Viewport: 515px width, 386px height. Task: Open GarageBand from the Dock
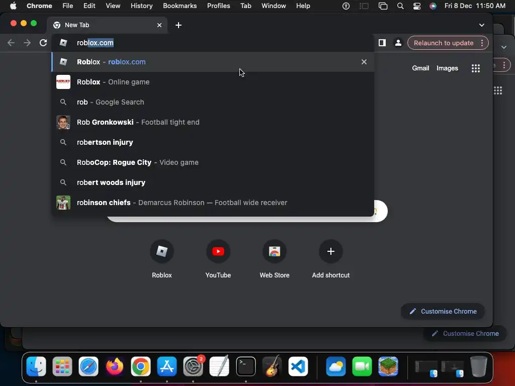pyautogui.click(x=272, y=366)
